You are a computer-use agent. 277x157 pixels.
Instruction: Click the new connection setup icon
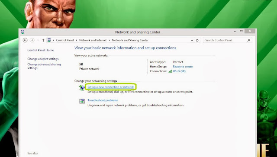[82, 88]
